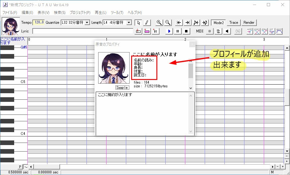Viewport: 290px width, 175px height.
Task: Toggle the Mode2 button
Action: 219,23
